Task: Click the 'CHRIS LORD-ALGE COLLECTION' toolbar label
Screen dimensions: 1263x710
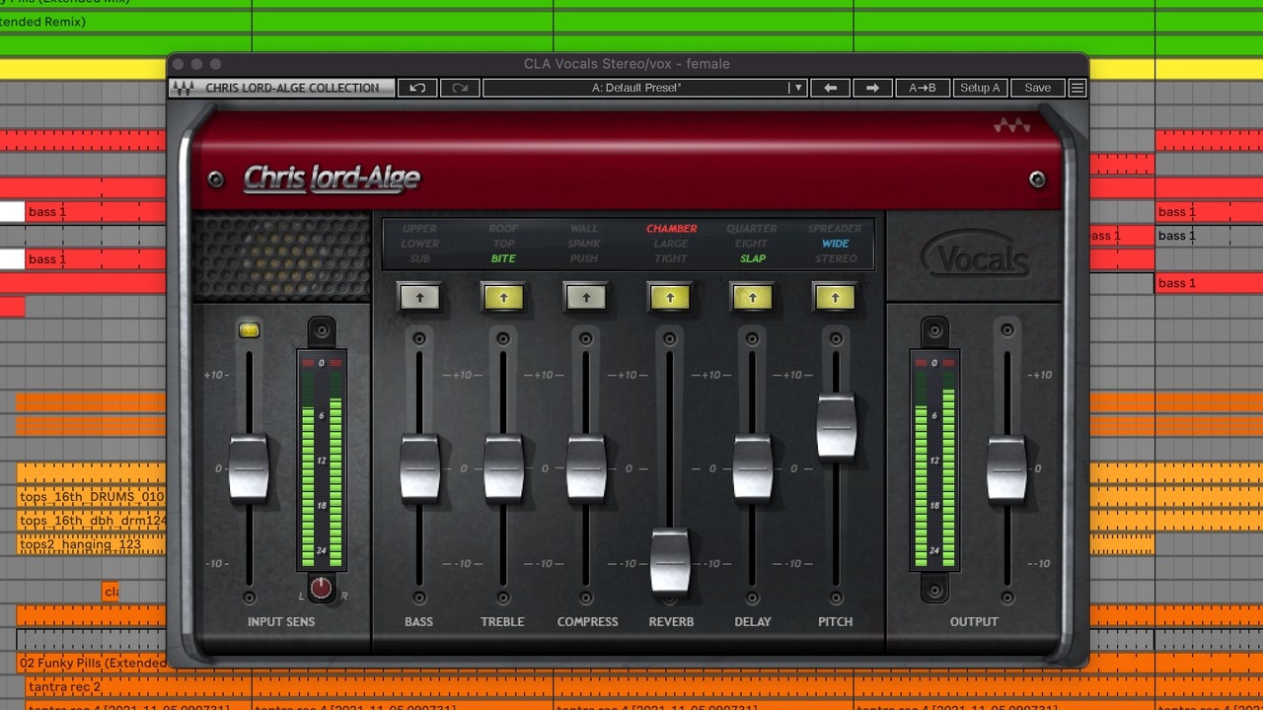Action: [292, 88]
